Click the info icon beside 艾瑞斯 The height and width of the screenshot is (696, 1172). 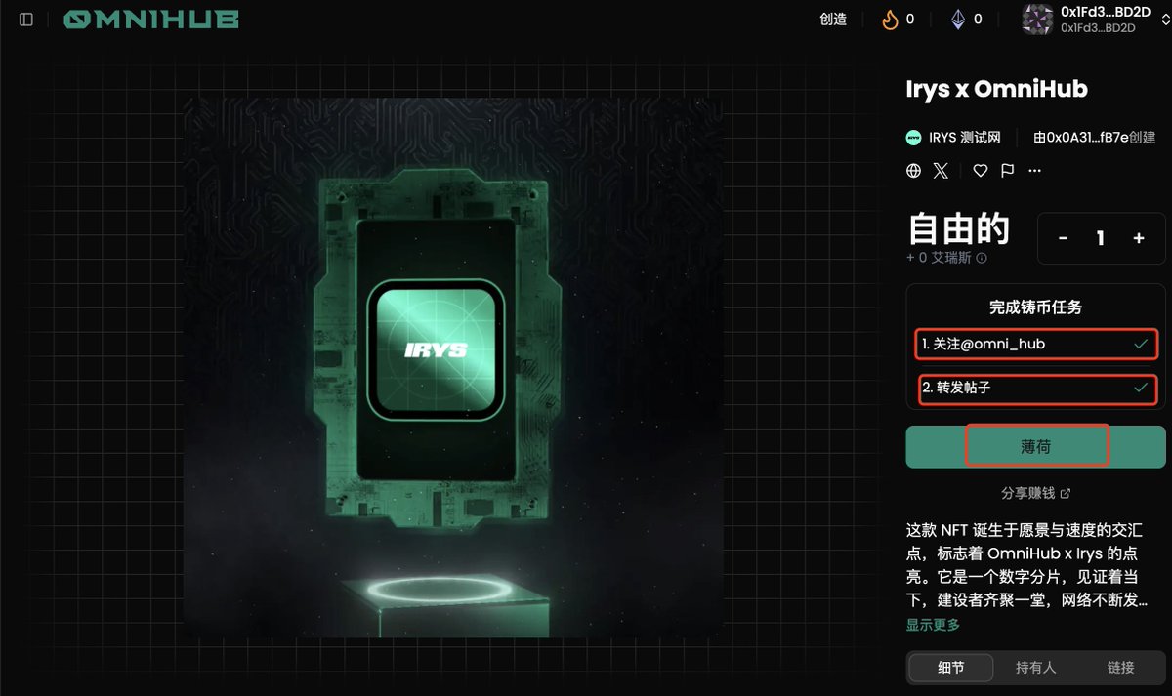[982, 259]
